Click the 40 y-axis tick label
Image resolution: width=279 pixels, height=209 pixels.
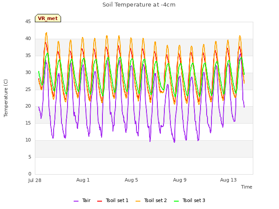pyautogui.click(x=28, y=39)
